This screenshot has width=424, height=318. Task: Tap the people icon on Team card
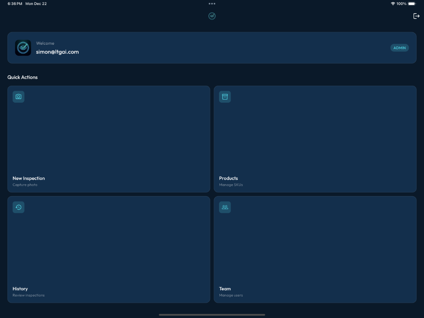point(225,207)
